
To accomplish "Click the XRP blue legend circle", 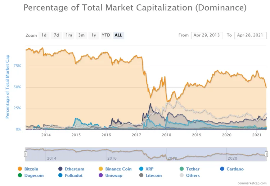I will (x=141, y=169).
